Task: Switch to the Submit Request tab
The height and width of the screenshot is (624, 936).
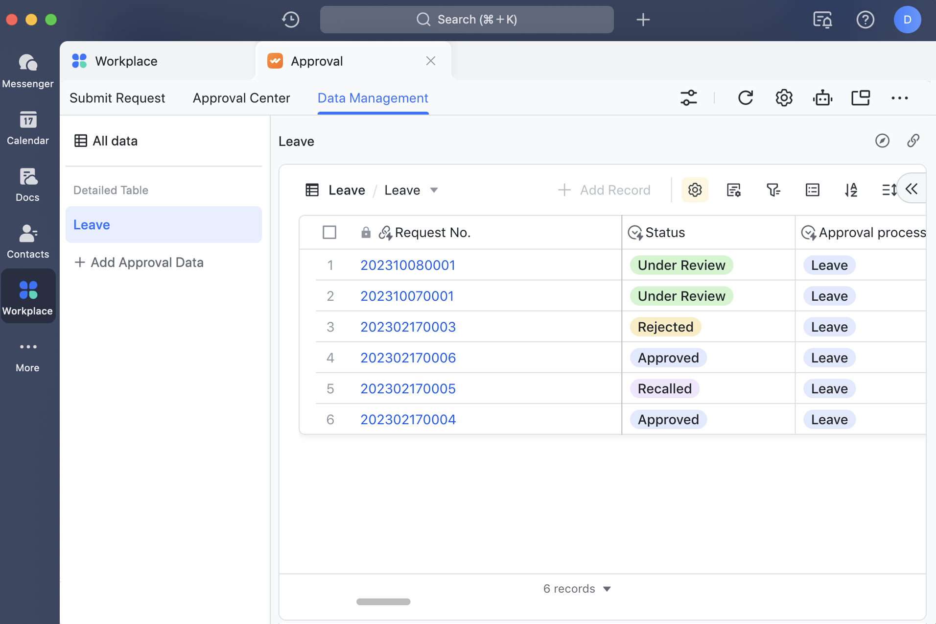Action: [117, 98]
